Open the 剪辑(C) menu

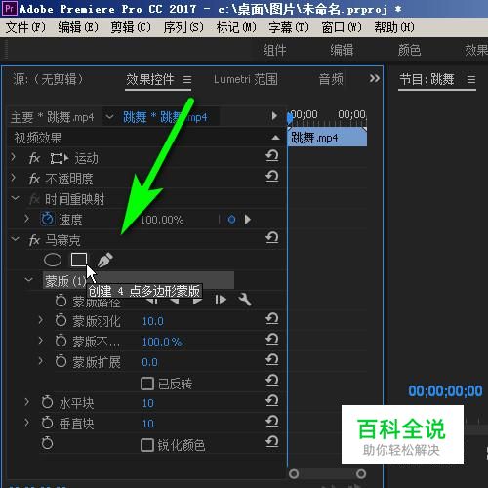(131, 27)
